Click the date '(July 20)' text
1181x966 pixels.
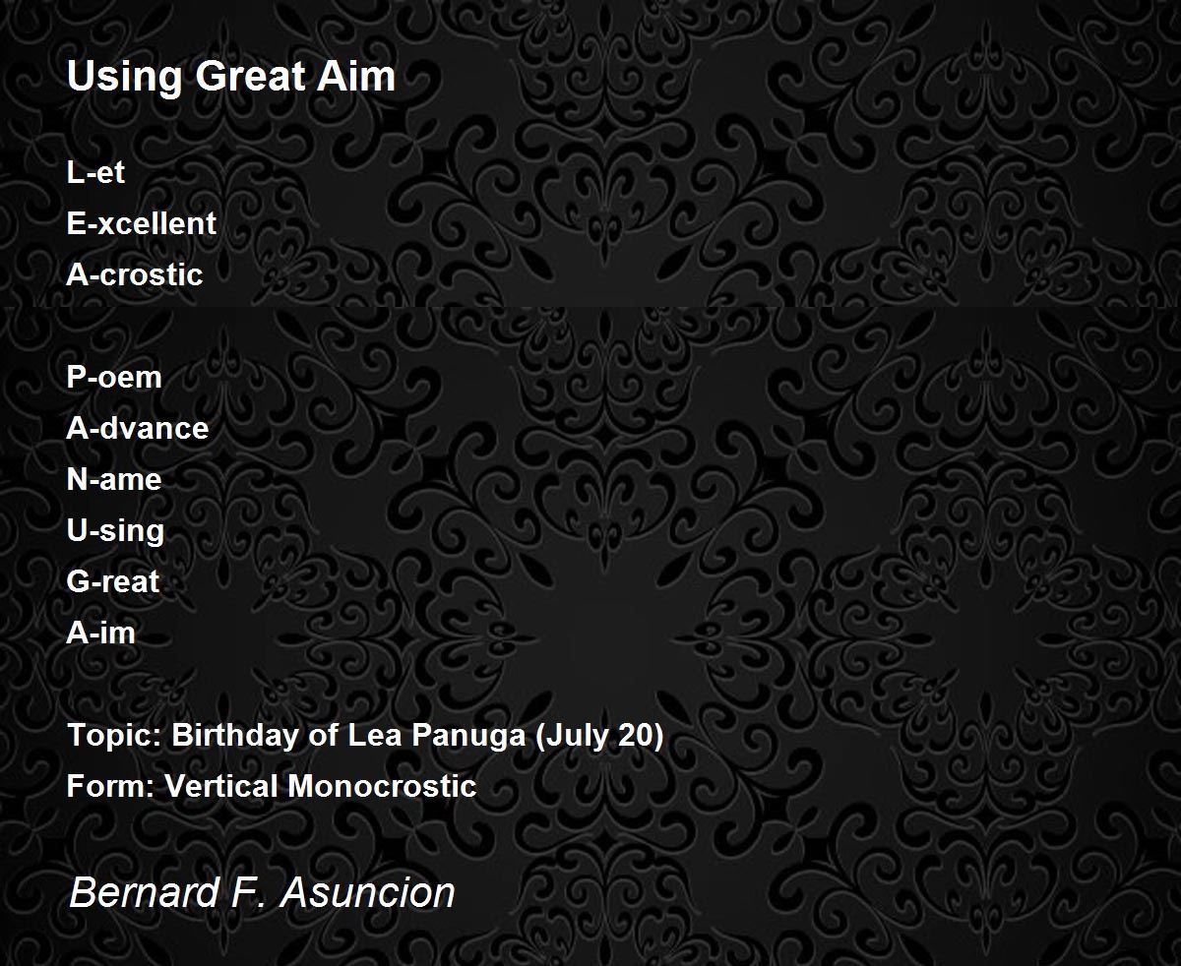click(598, 736)
